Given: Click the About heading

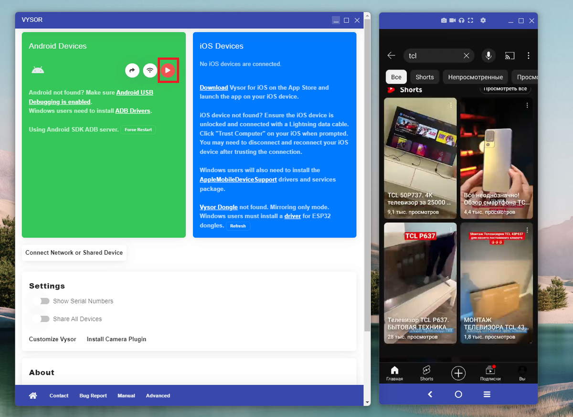Looking at the screenshot, I should [42, 372].
